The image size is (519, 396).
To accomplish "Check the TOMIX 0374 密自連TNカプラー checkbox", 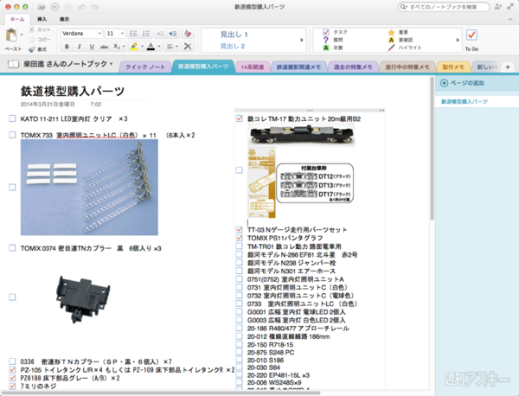I will tap(12, 248).
